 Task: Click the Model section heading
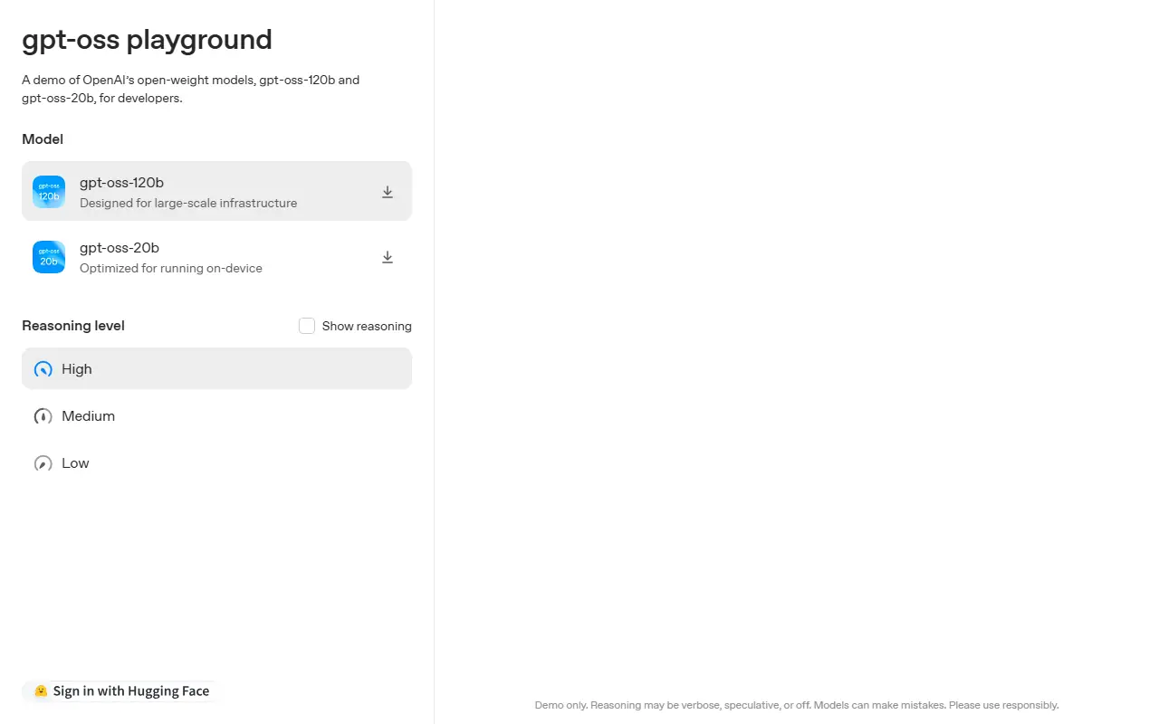click(x=42, y=139)
